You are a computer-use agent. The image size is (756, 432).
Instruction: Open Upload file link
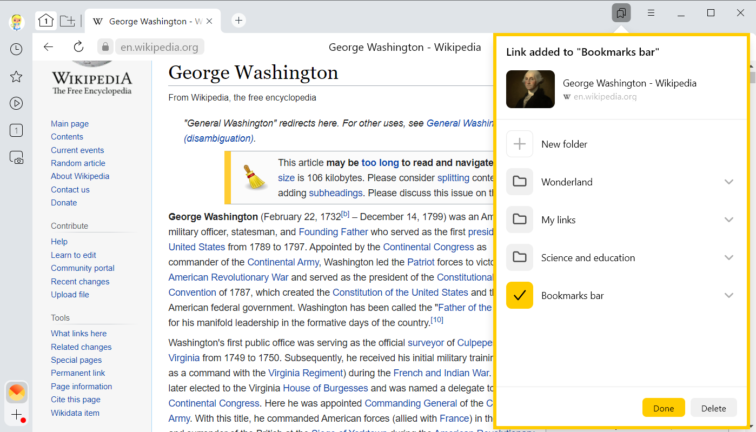(x=70, y=295)
